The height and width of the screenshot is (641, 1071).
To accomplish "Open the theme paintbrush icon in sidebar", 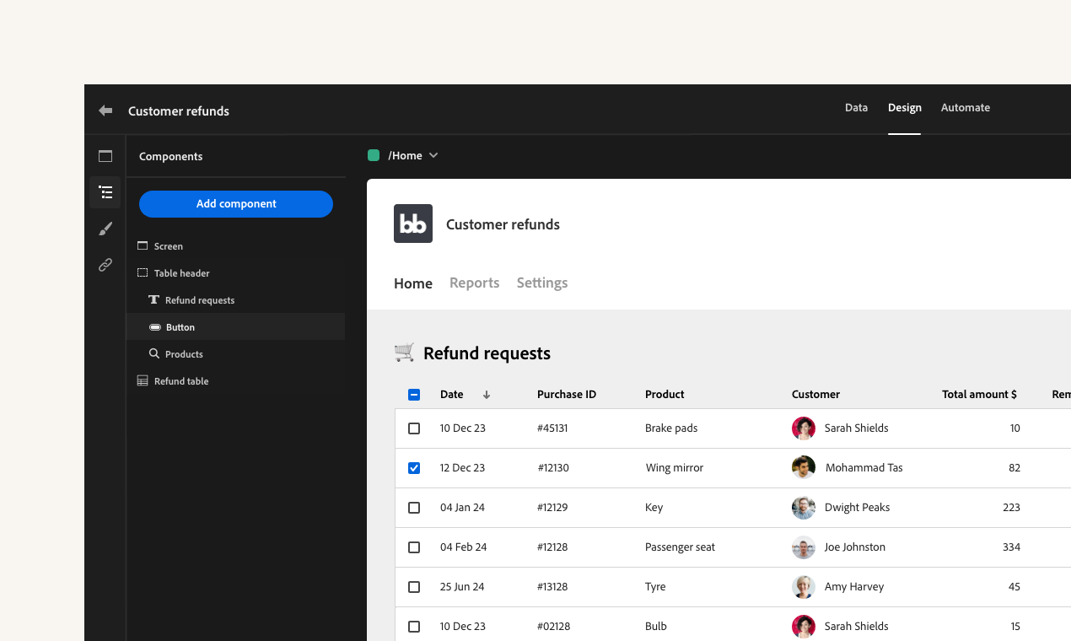I will point(105,229).
